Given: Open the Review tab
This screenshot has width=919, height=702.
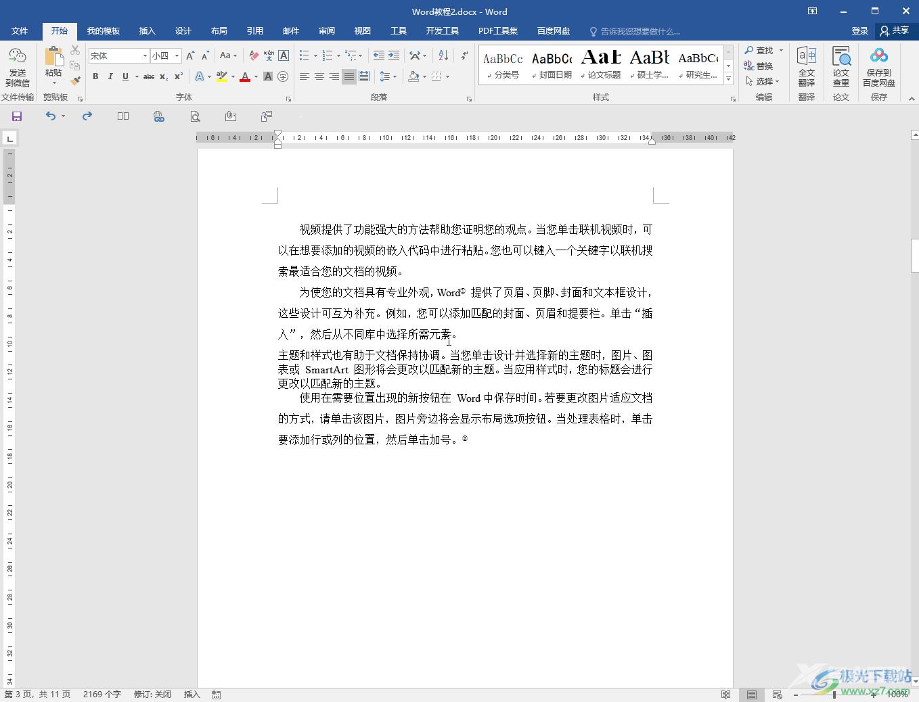Looking at the screenshot, I should [x=327, y=31].
